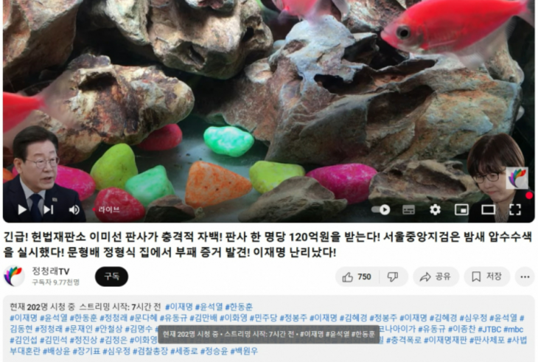
Task: Enter fullscreen mode
Action: (x=514, y=209)
